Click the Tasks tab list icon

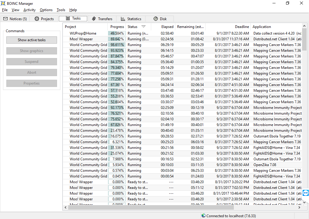[x=68, y=18]
